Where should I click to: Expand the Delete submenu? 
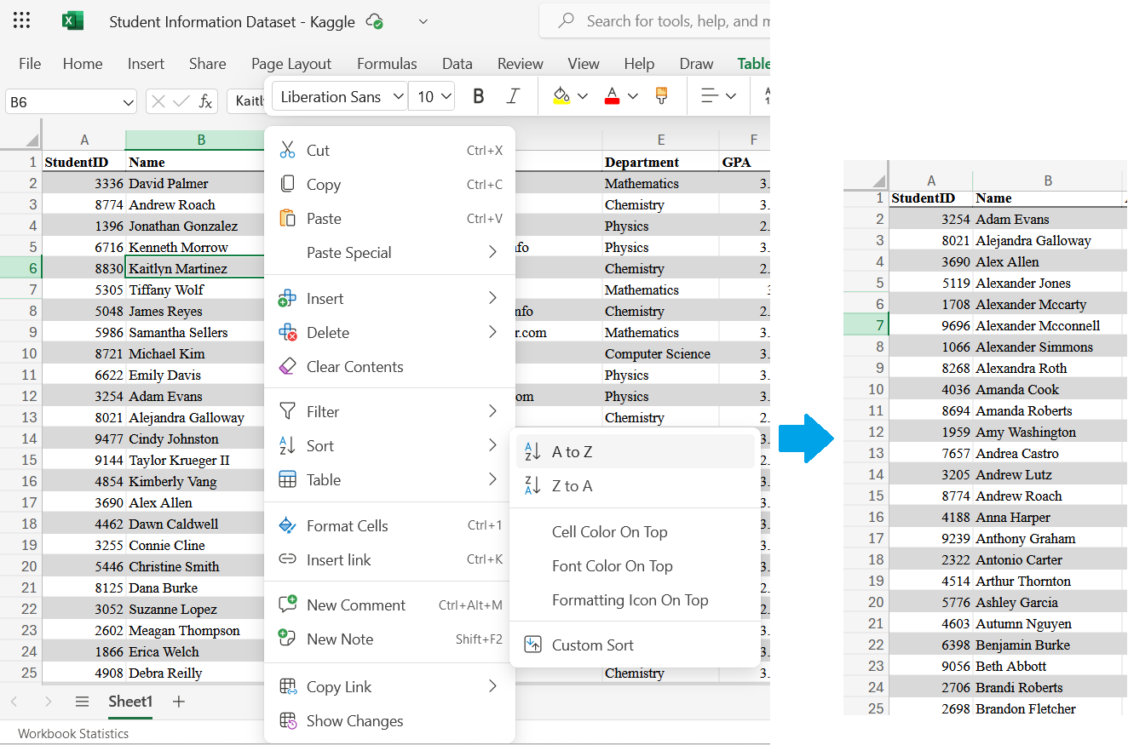pos(492,332)
